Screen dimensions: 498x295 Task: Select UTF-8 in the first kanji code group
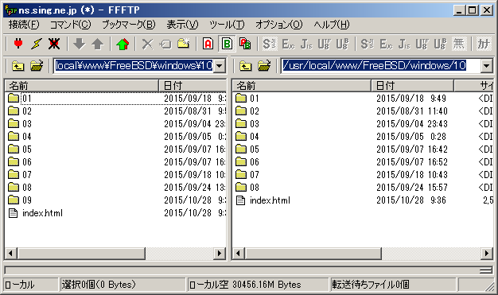[x=325, y=44]
